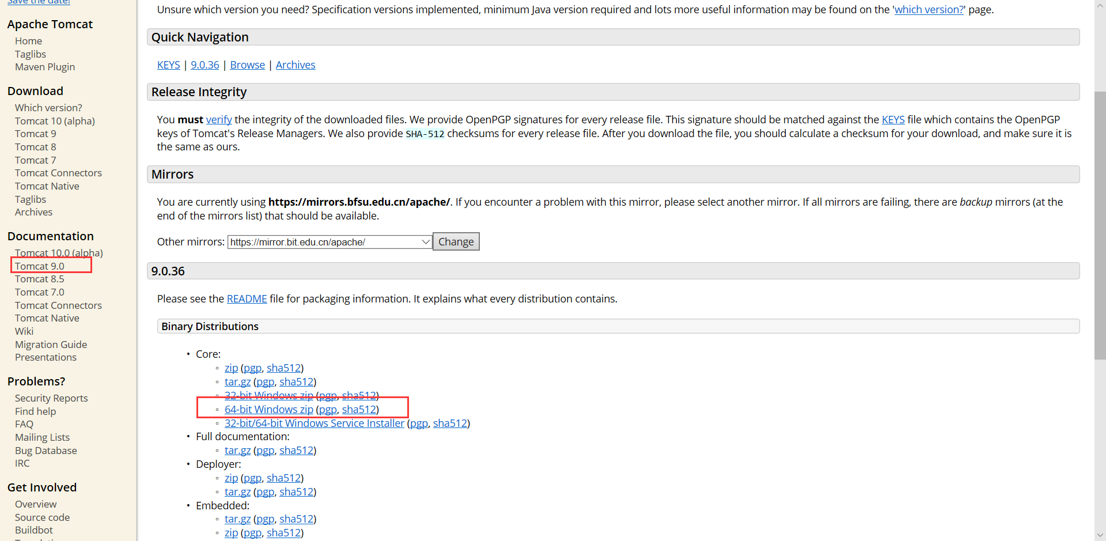Screen dimensions: 1106x541
Task: Open pgp signature for Core tar.gz
Action: (265, 382)
